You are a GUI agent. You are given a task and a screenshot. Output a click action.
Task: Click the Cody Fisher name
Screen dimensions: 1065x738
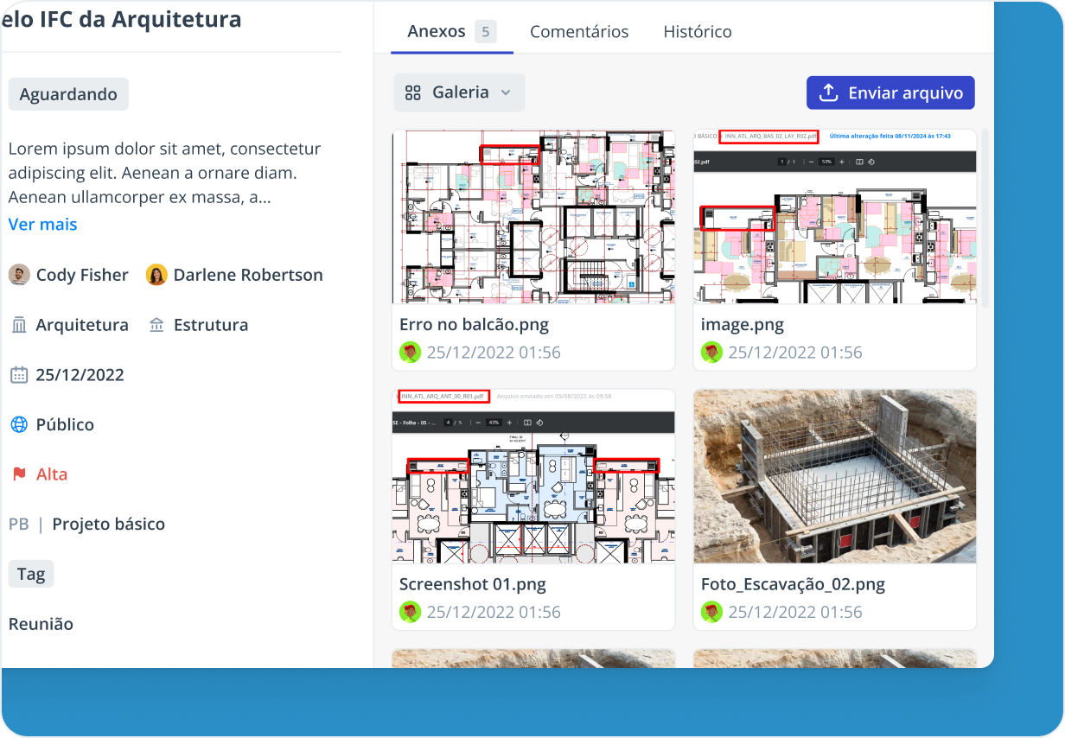click(x=82, y=275)
